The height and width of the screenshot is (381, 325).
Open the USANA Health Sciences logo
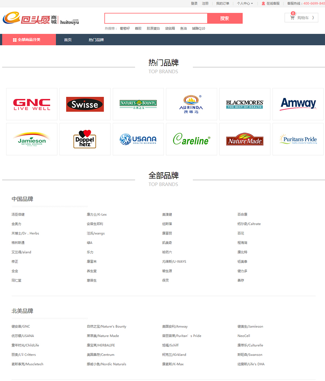click(x=138, y=139)
